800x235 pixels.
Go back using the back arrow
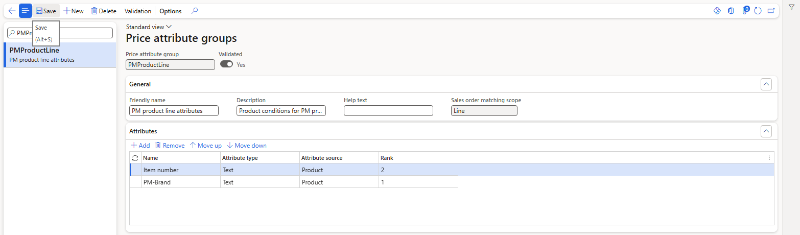point(12,11)
